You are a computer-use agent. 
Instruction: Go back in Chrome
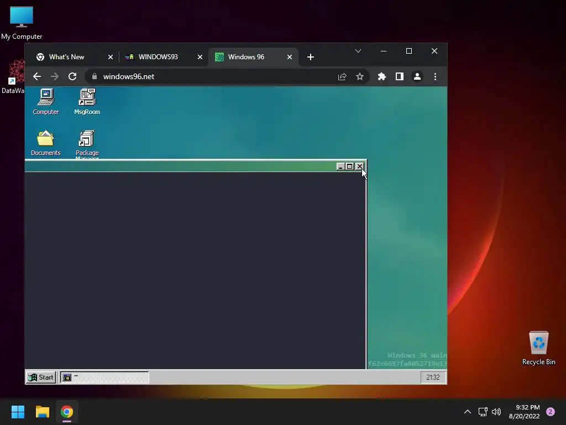click(37, 76)
